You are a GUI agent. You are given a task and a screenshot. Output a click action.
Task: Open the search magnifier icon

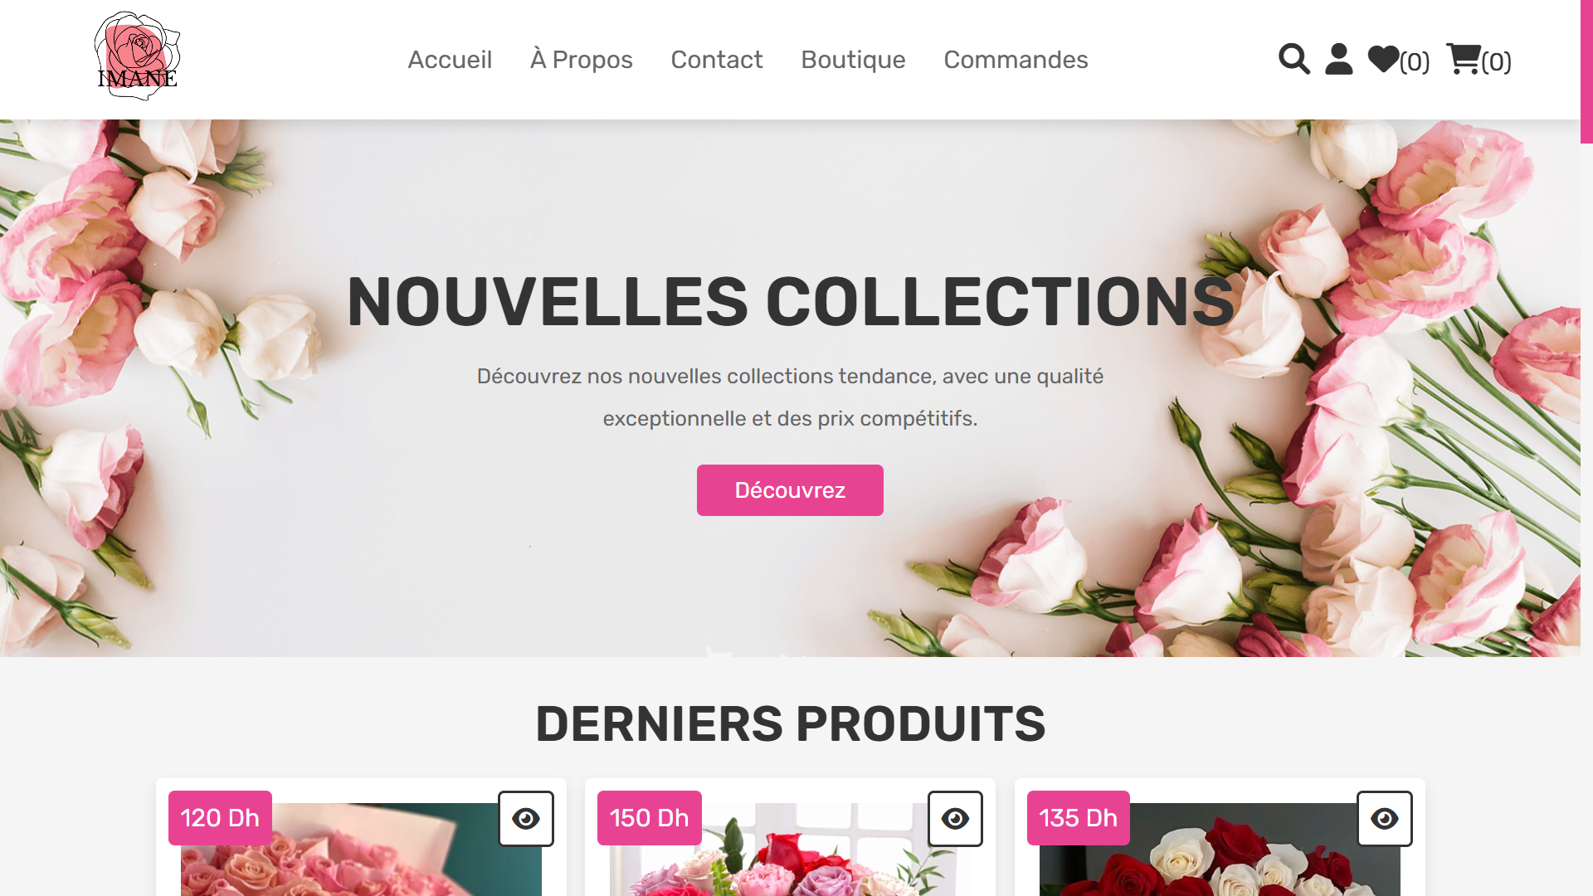(1294, 59)
